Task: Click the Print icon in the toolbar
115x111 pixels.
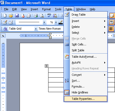Action: [x=36, y=16]
